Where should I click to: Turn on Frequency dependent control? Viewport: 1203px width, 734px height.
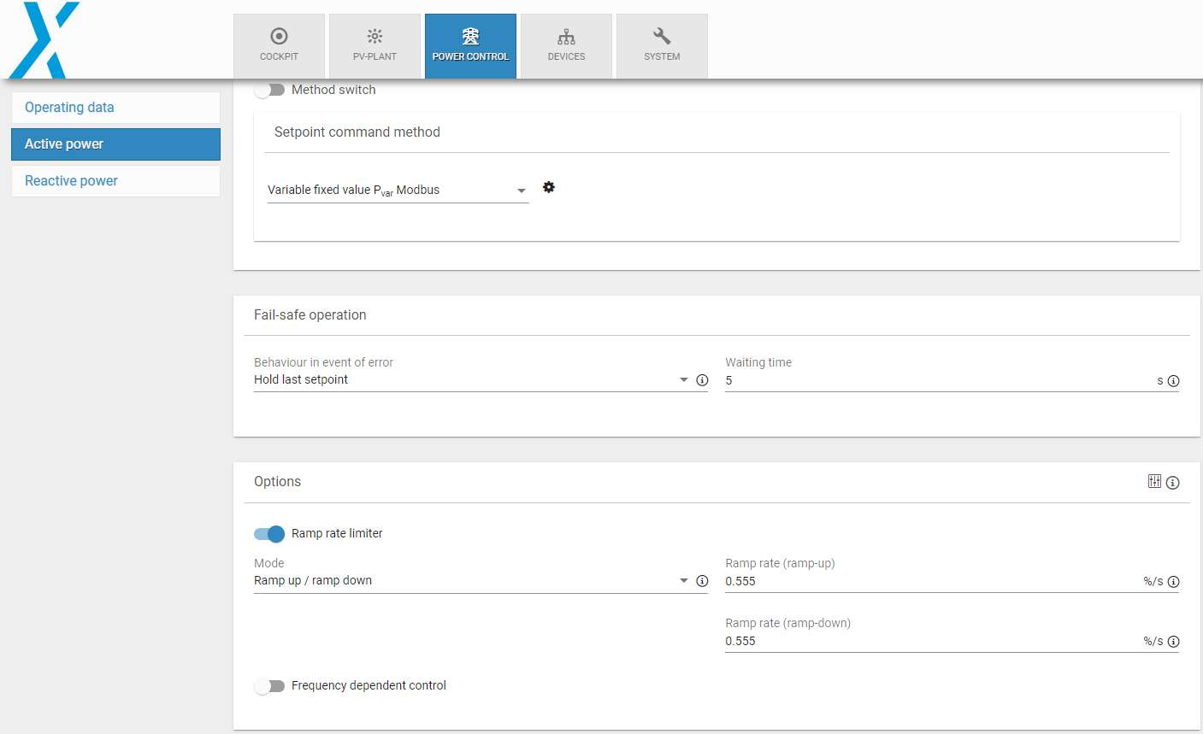(x=269, y=686)
